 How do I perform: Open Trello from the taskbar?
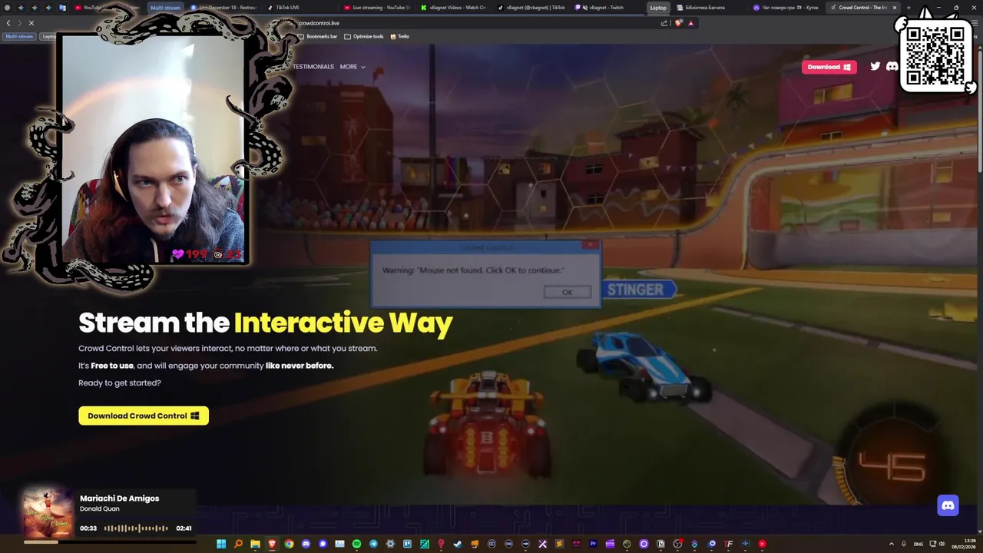click(407, 544)
